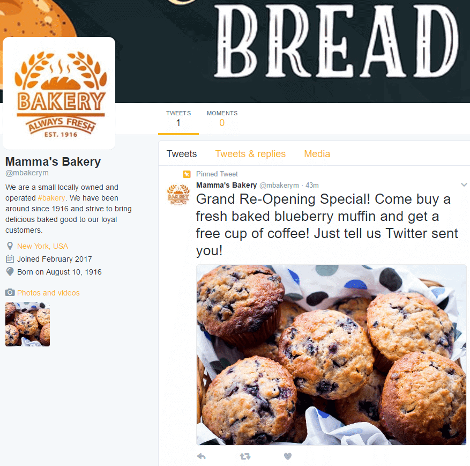Viewport: 470px width, 466px height.
Task: Open the Media tab
Action: (x=317, y=154)
